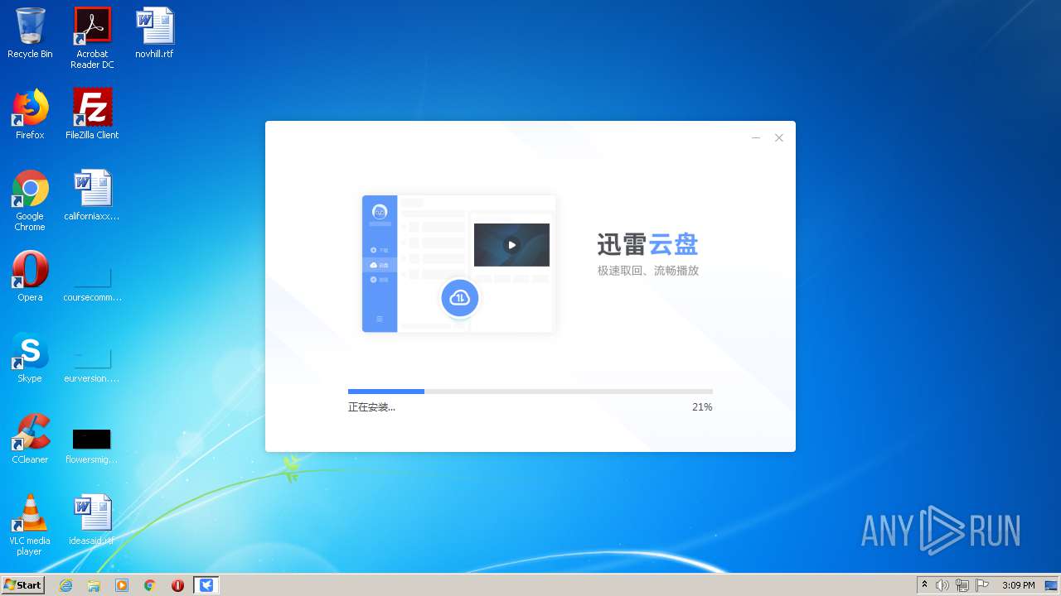Open Windows Explorer taskbar folder

click(94, 585)
